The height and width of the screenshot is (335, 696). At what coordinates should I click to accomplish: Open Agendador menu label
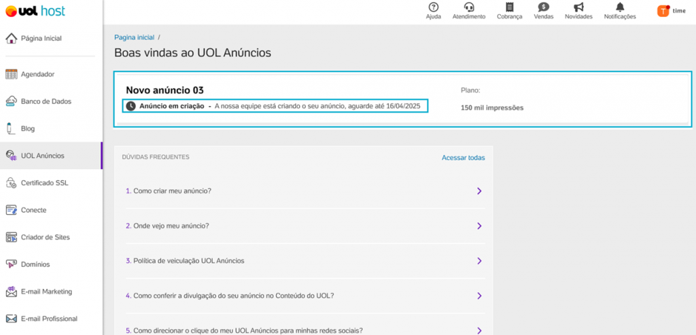point(38,75)
